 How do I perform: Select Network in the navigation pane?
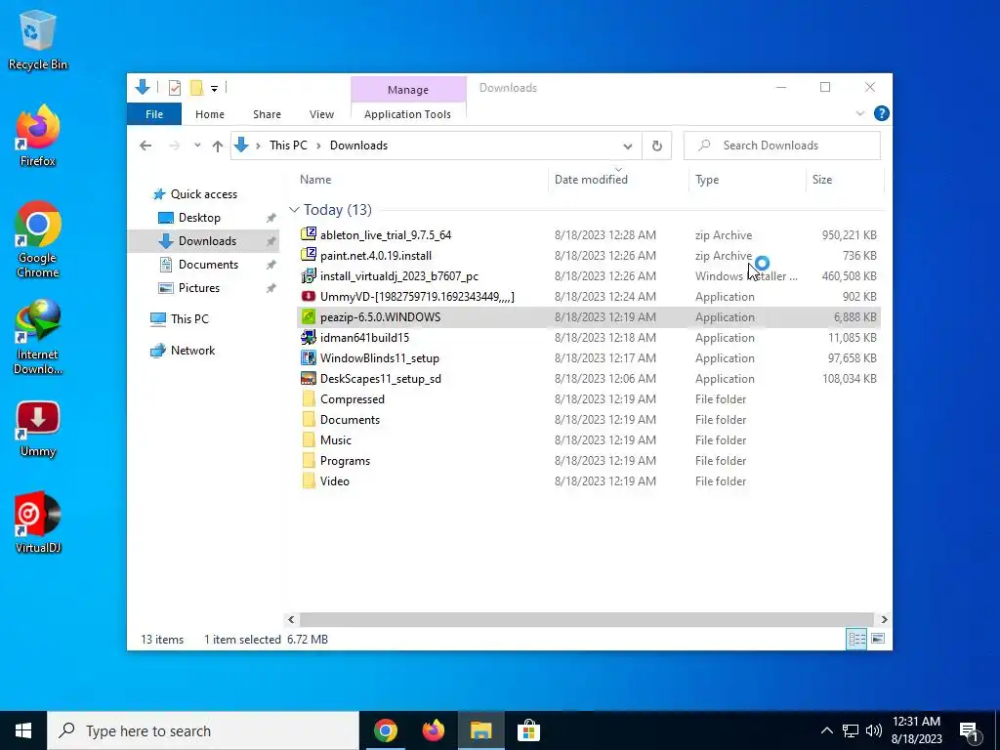pyautogui.click(x=192, y=351)
